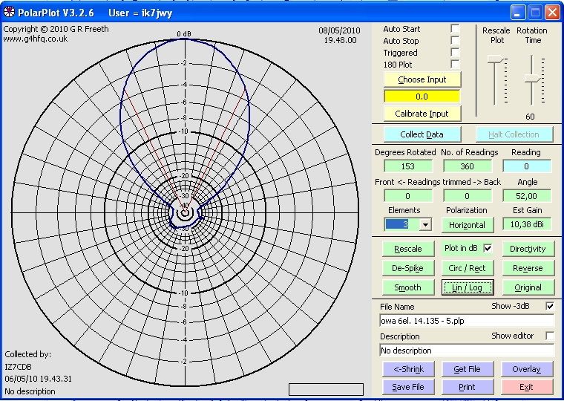Click the Save File button

click(409, 387)
